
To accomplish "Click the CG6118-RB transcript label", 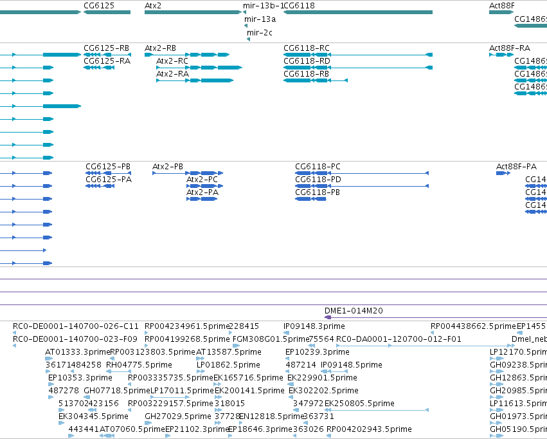I will 307,74.
